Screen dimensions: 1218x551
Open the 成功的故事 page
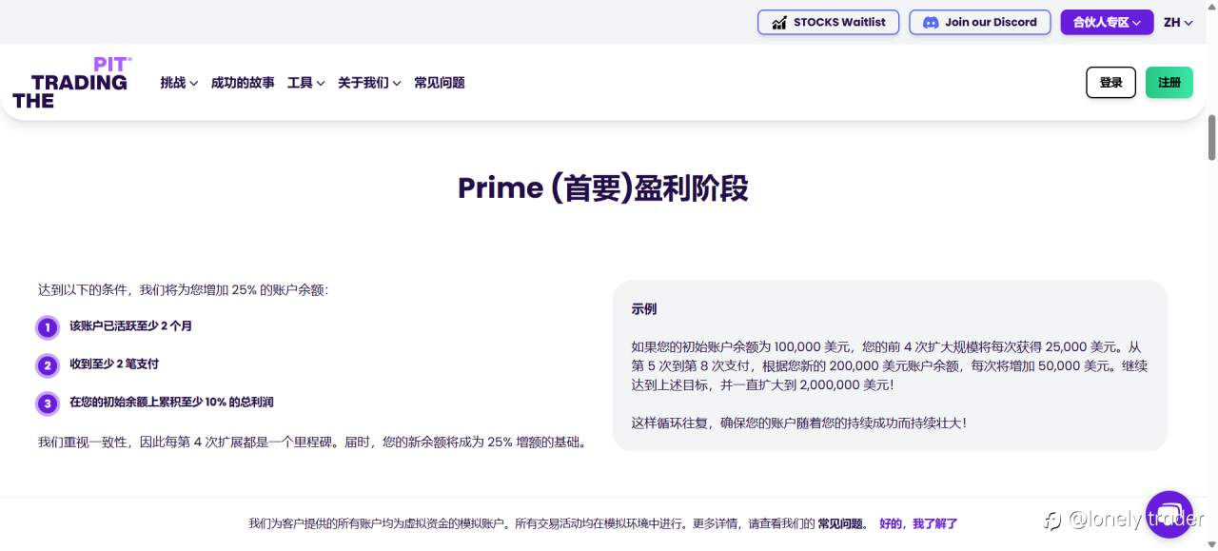click(x=243, y=83)
